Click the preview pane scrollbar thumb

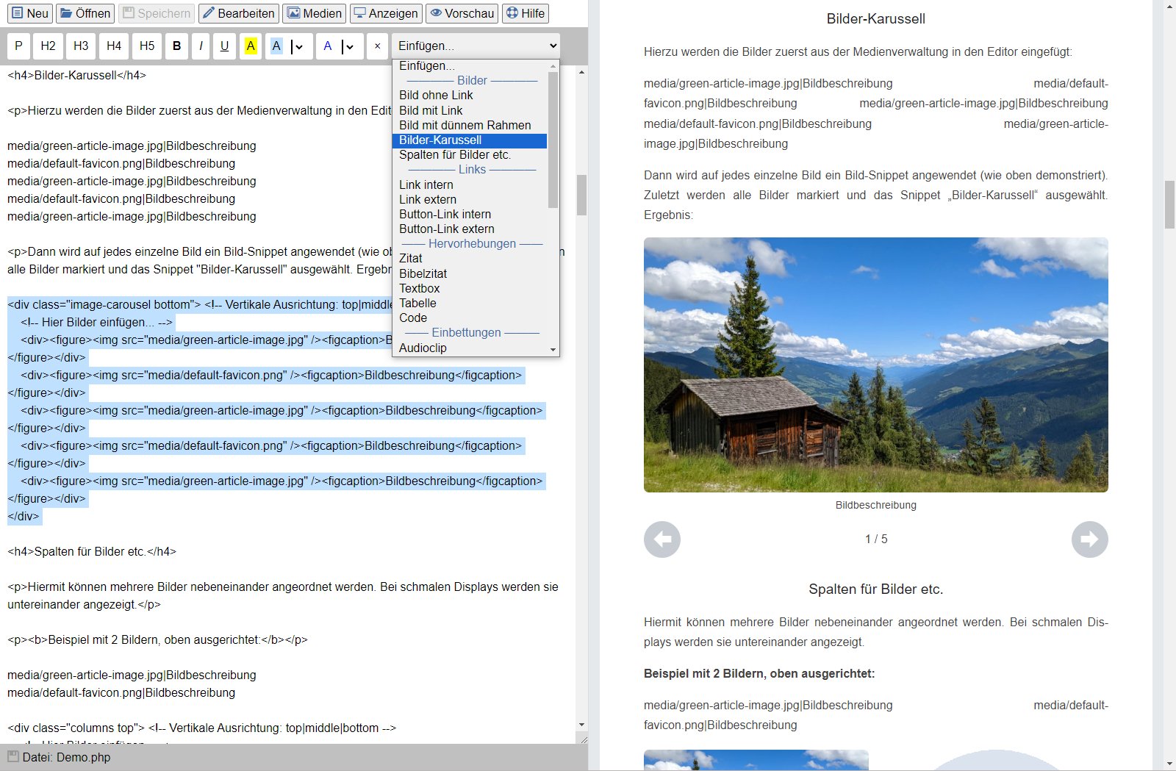pyautogui.click(x=1169, y=204)
